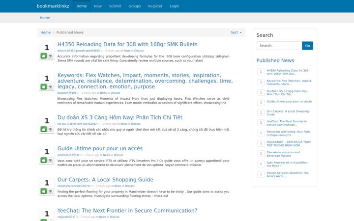This screenshot has width=354, height=221.
Task: Open sidebar link Restoring Well-being
Action: click(x=288, y=133)
